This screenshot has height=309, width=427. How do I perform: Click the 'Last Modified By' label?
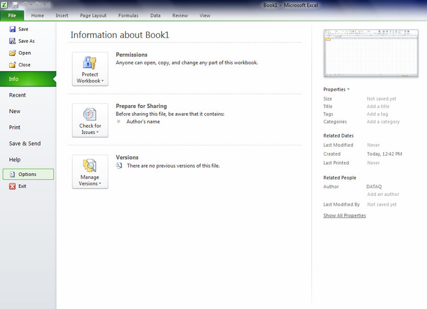pyautogui.click(x=342, y=204)
